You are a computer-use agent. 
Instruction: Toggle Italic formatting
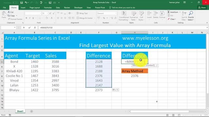tap(30, 18)
